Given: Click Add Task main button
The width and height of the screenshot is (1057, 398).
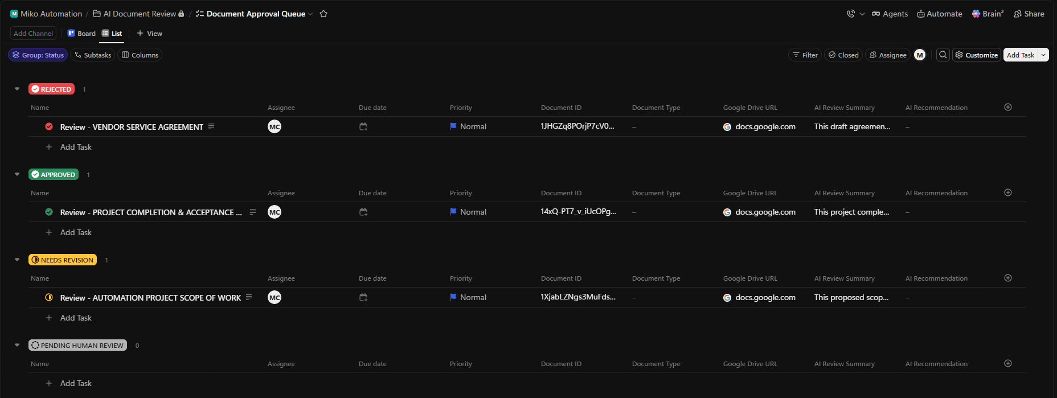Looking at the screenshot, I should (1021, 55).
